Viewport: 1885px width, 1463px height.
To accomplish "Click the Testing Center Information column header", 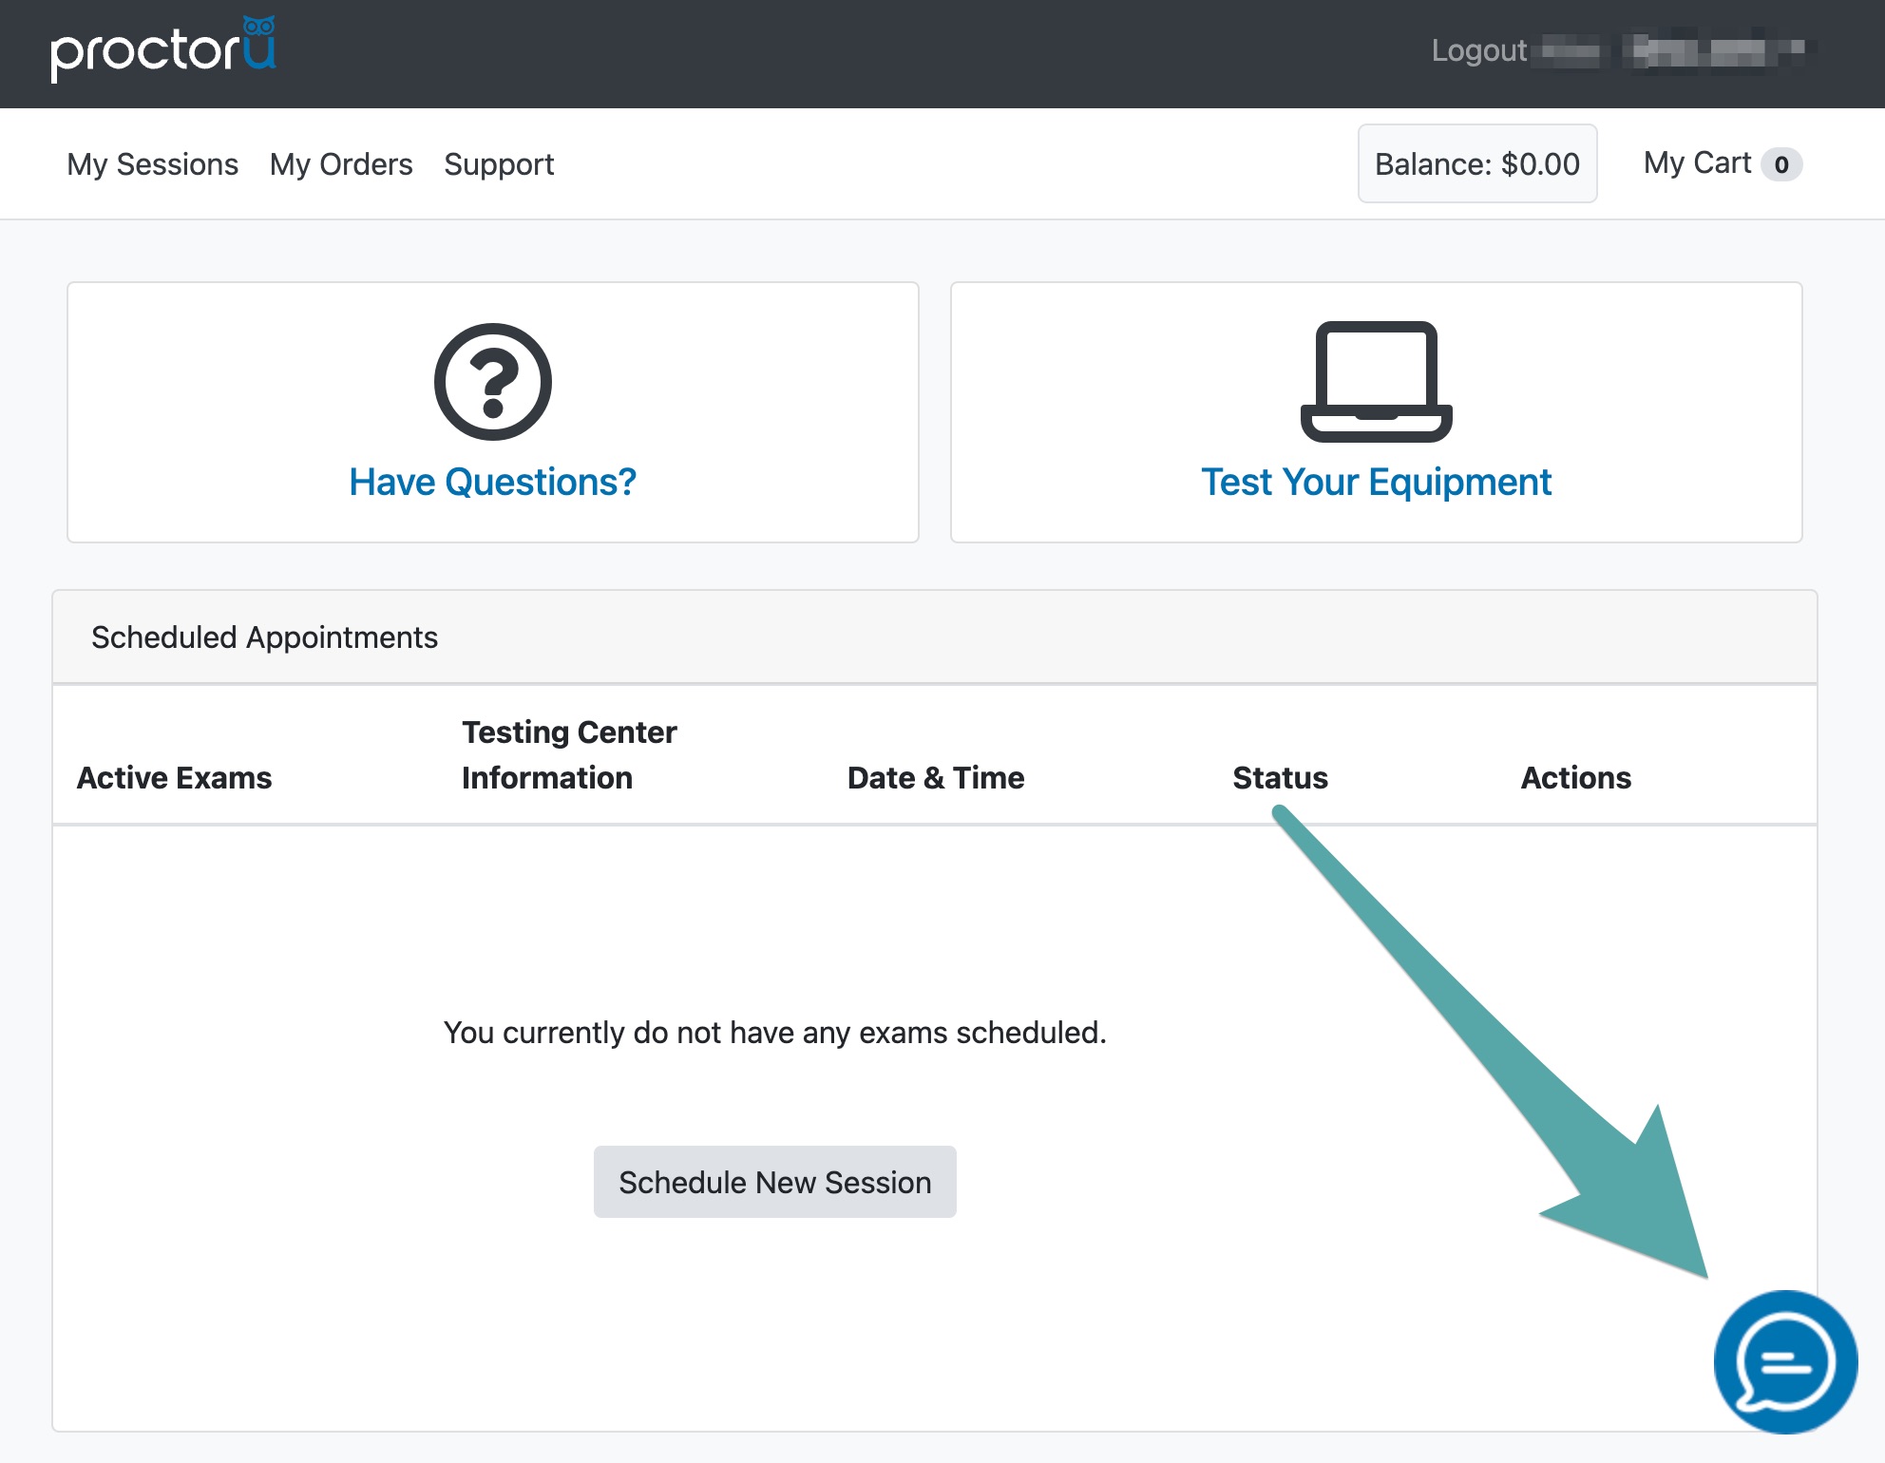I will tap(568, 755).
